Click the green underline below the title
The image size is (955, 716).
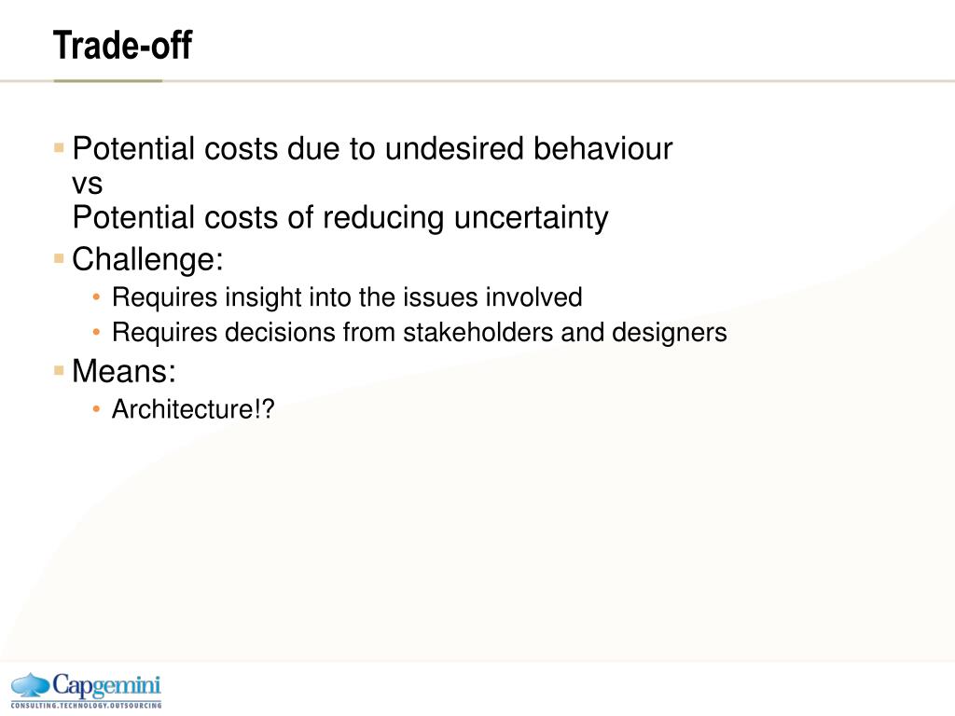[108, 80]
